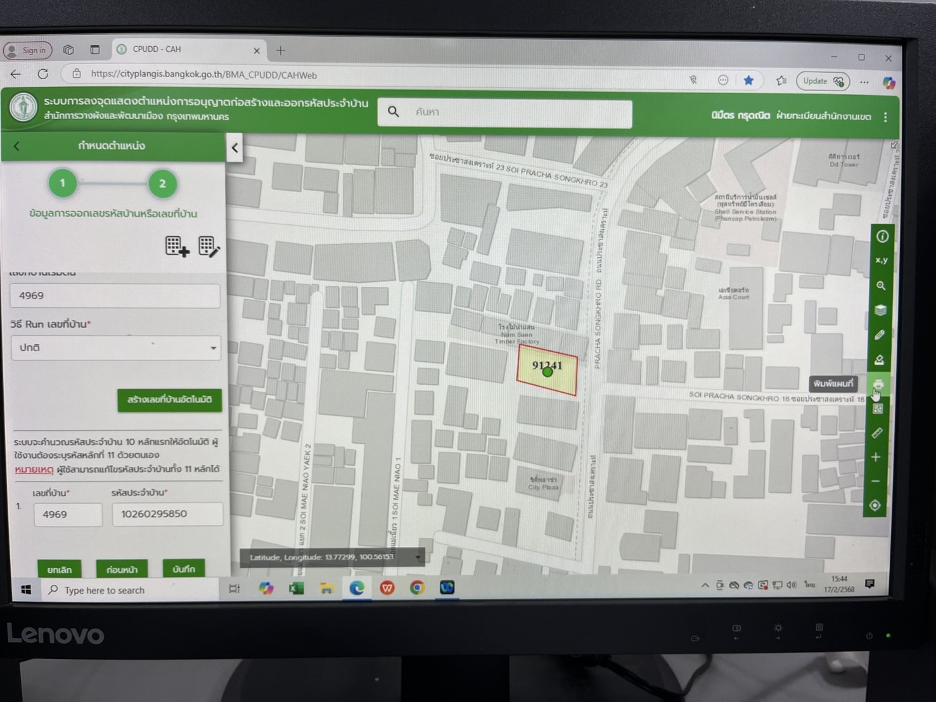Expand the Latitude, Longitude coordinate dropdown
936x702 pixels.
(x=418, y=558)
